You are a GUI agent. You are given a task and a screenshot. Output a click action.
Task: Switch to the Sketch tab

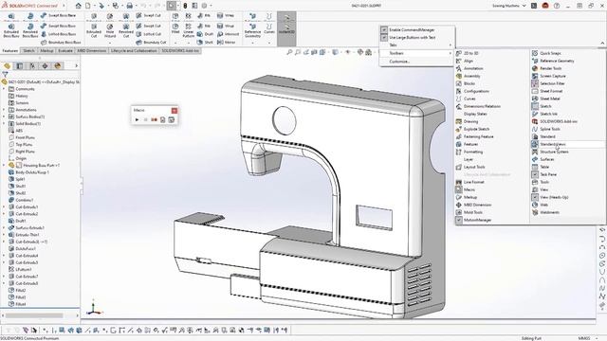pyautogui.click(x=28, y=50)
